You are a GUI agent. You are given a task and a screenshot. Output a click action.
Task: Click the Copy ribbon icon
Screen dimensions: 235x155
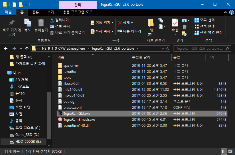coord(27,23)
